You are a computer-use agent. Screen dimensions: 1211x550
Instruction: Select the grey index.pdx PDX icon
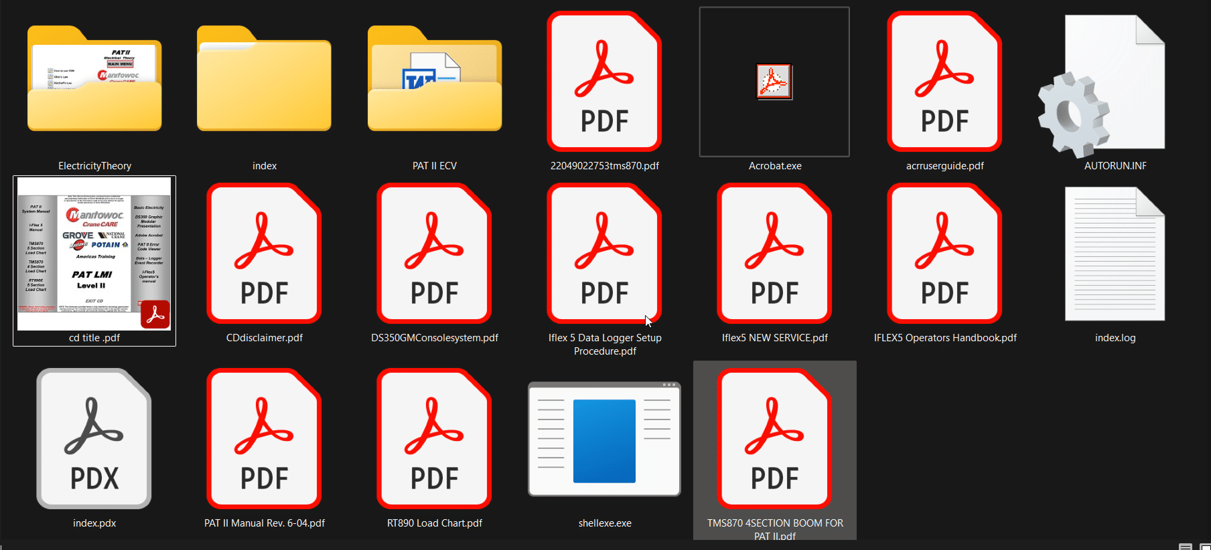(94, 439)
